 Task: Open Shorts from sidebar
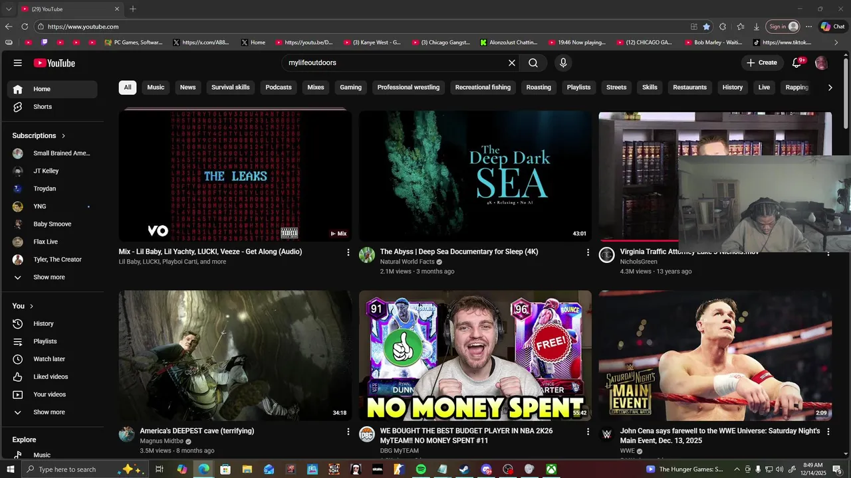click(52, 107)
